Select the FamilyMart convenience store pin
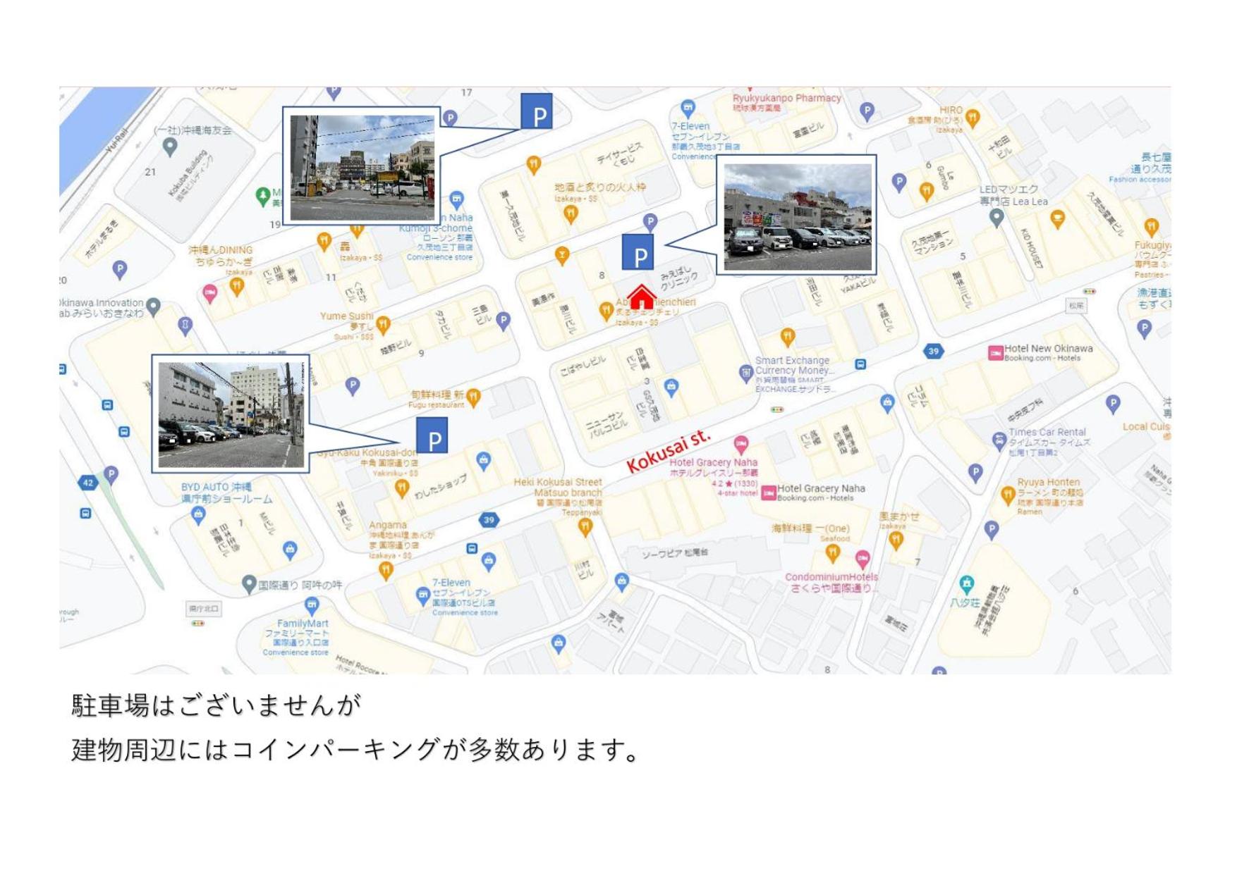This screenshot has width=1237, height=873. (312, 605)
